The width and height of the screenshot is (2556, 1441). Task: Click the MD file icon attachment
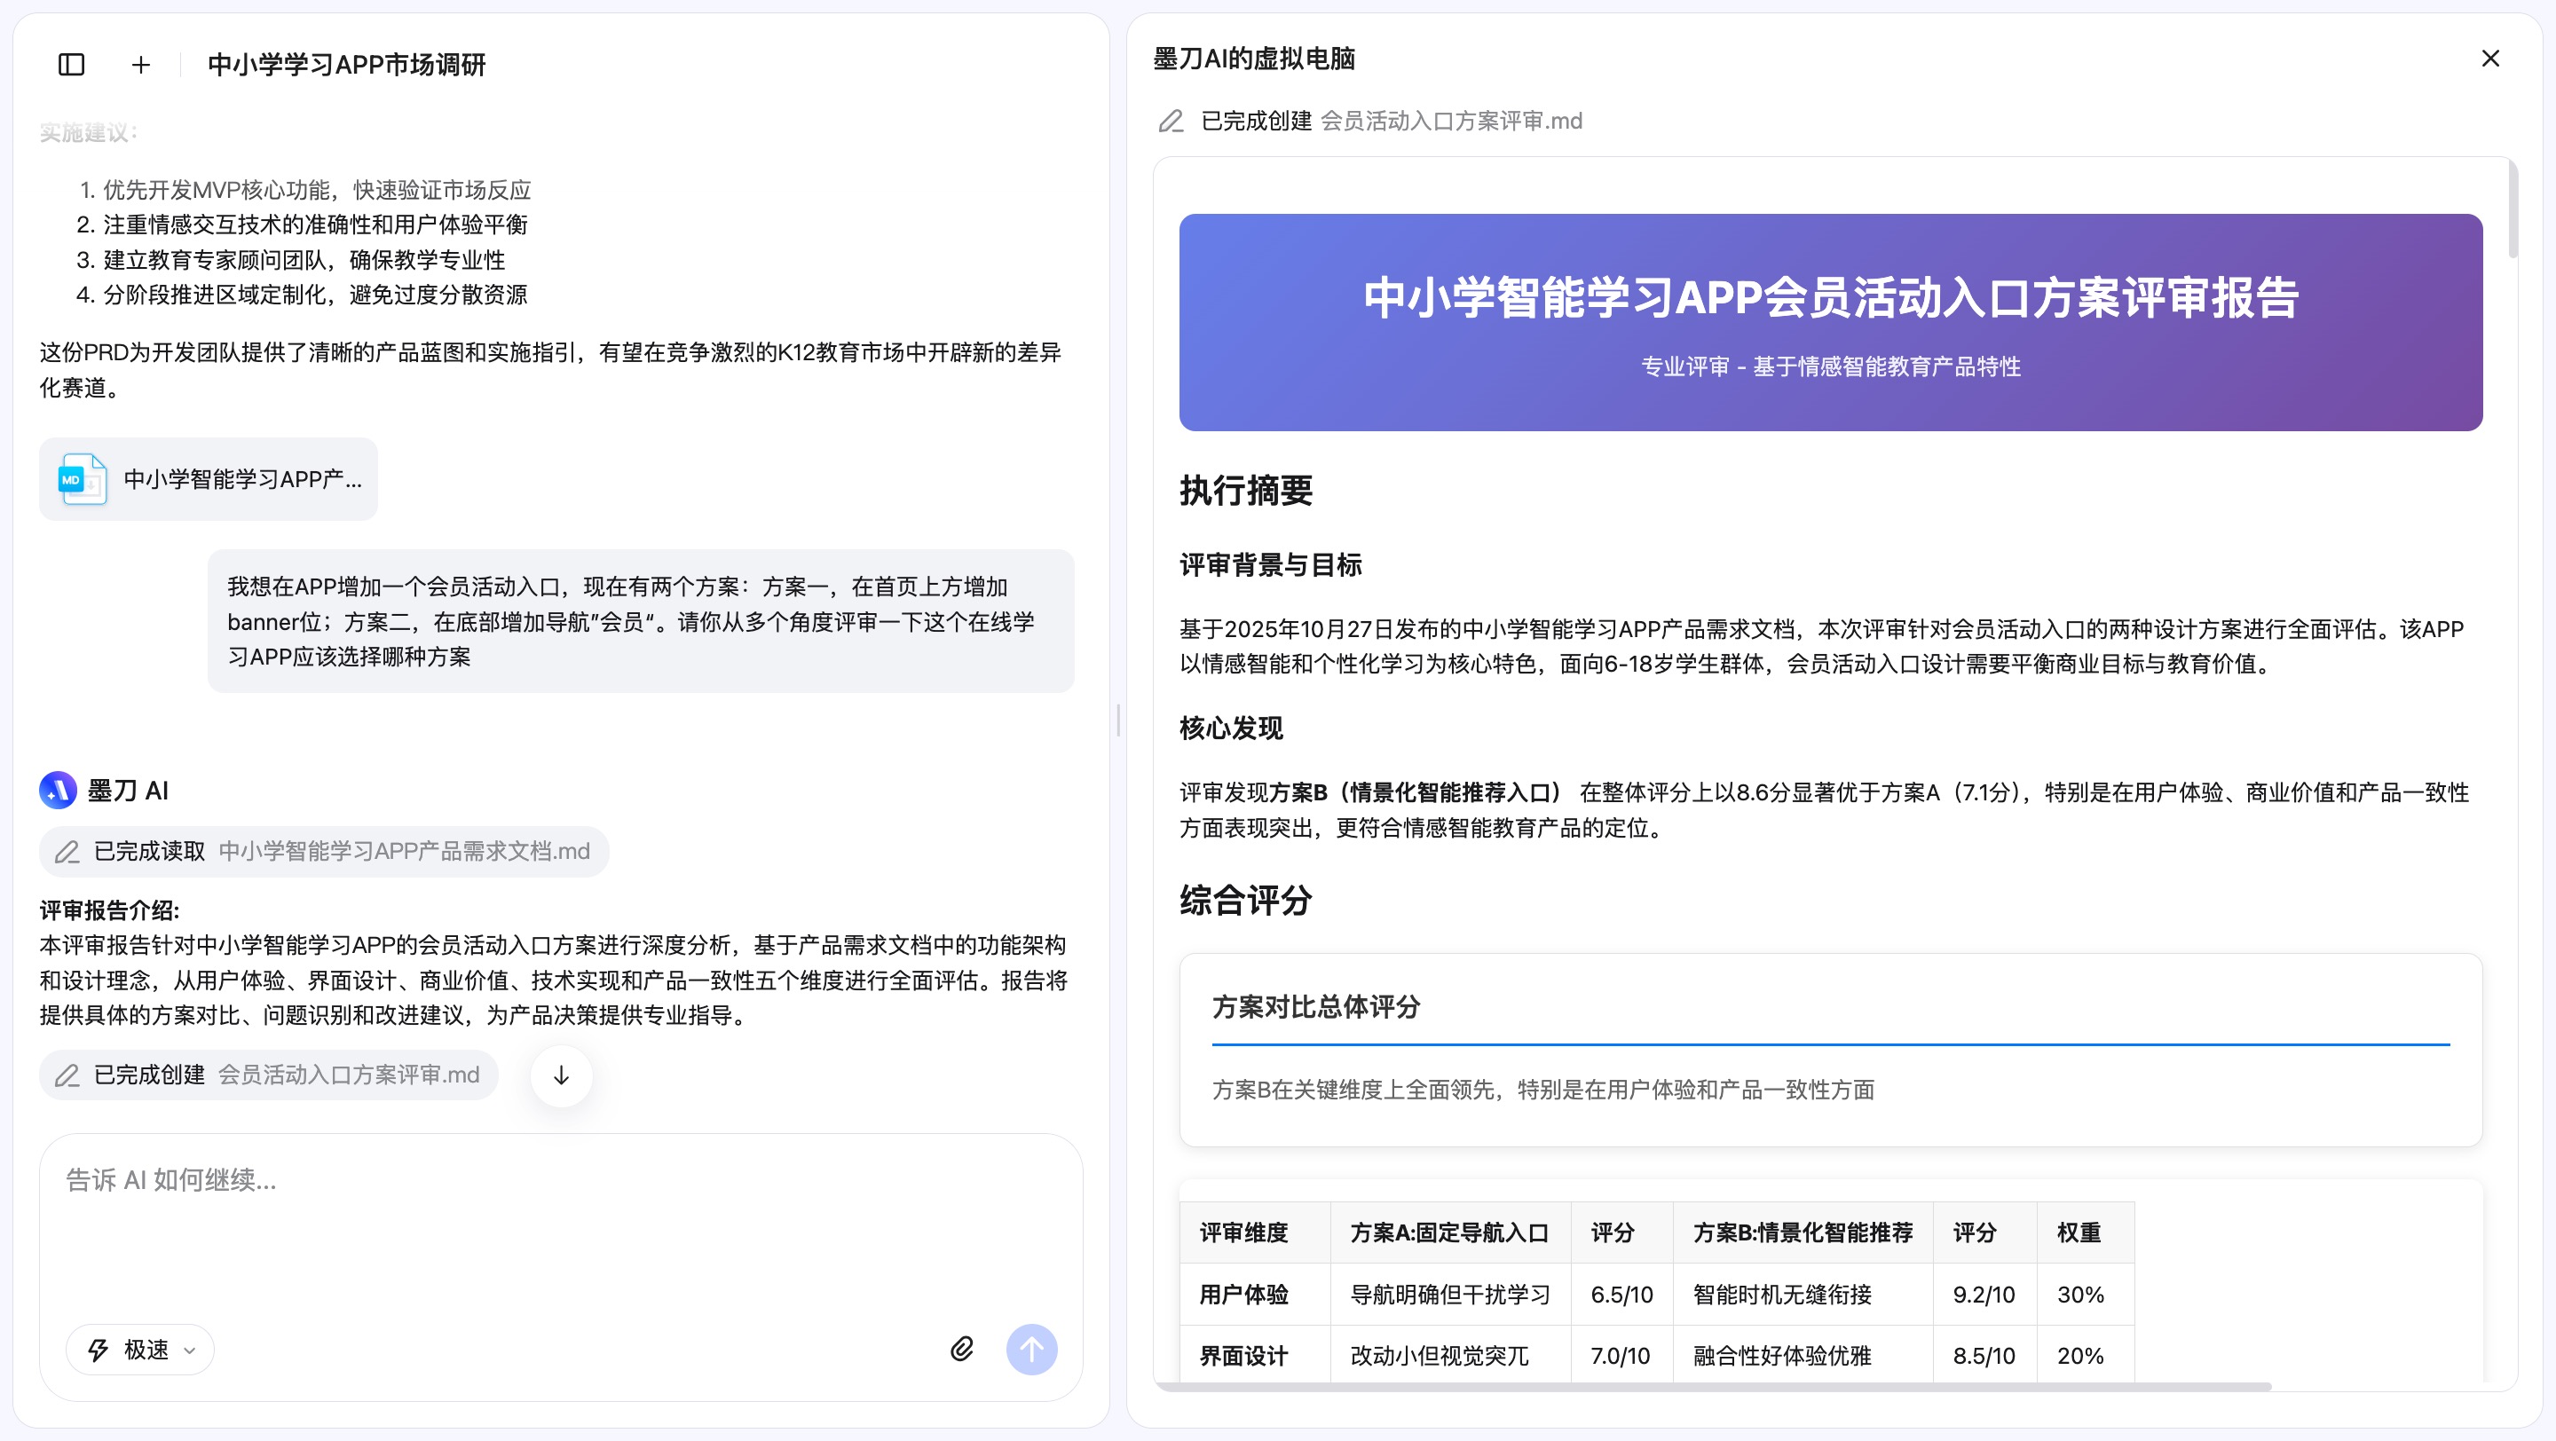click(83, 479)
